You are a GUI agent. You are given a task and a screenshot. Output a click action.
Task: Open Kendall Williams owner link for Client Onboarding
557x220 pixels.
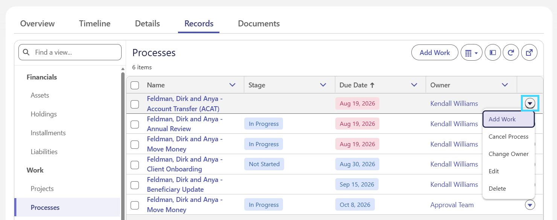pos(454,164)
